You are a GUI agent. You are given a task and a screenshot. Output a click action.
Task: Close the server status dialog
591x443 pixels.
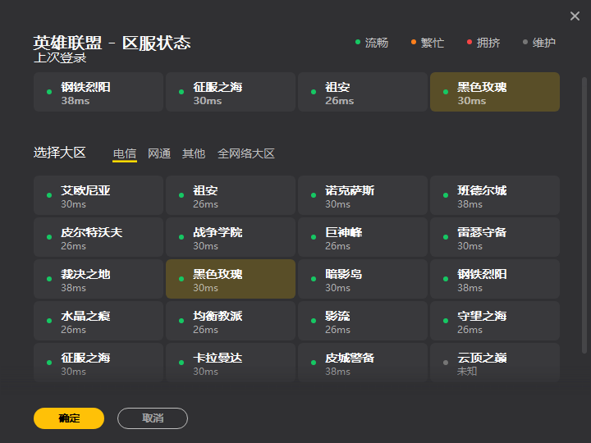point(575,16)
